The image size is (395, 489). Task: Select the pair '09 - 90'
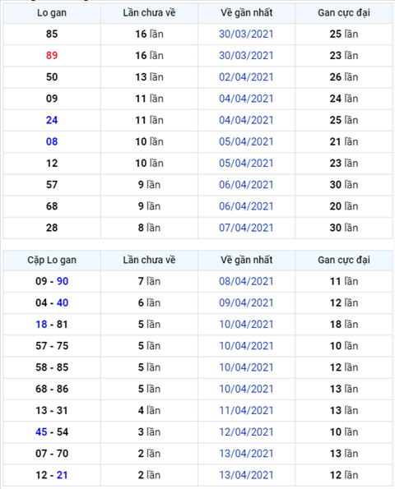tap(52, 281)
